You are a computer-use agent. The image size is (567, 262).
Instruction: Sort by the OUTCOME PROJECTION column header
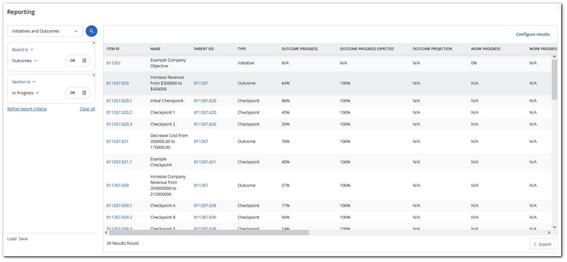click(432, 49)
